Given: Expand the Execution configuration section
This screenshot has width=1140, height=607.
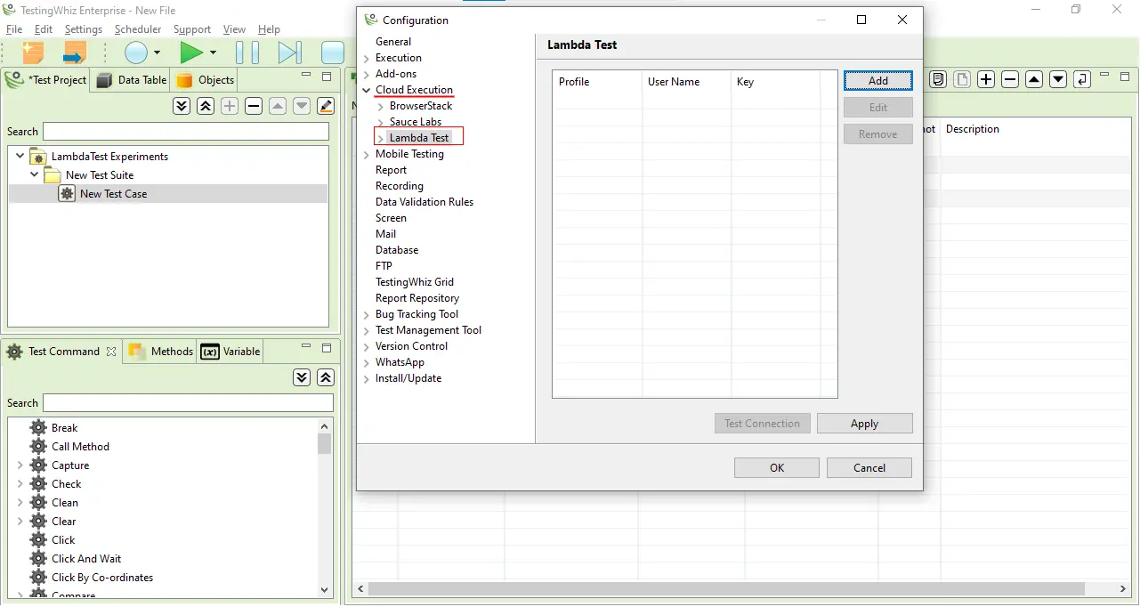Looking at the screenshot, I should click(366, 57).
